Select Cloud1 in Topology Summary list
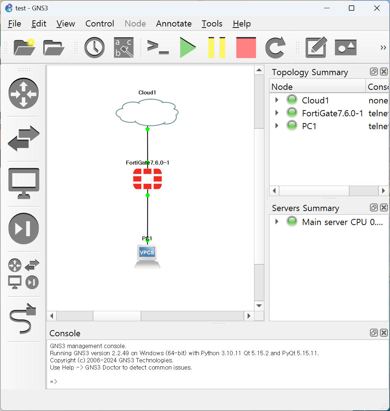The height and width of the screenshot is (411, 390). click(315, 101)
